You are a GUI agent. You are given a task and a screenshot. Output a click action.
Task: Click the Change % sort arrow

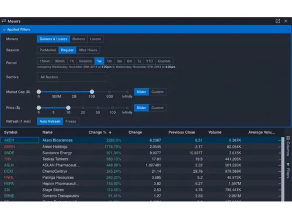[110, 132]
